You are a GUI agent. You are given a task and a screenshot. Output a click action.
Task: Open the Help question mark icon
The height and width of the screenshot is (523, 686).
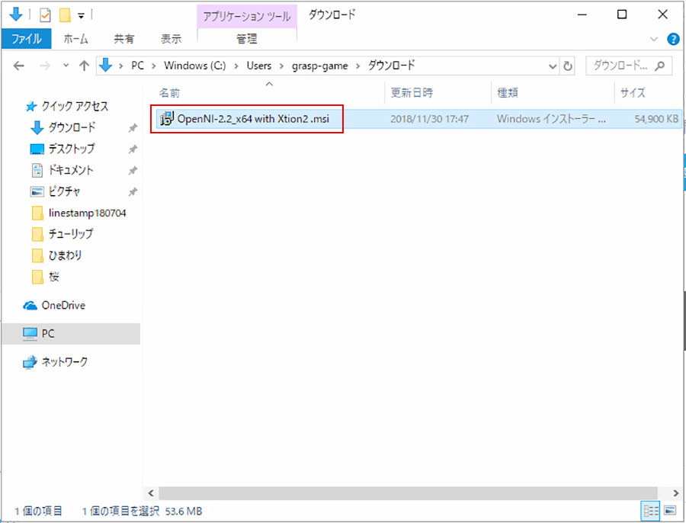point(673,39)
